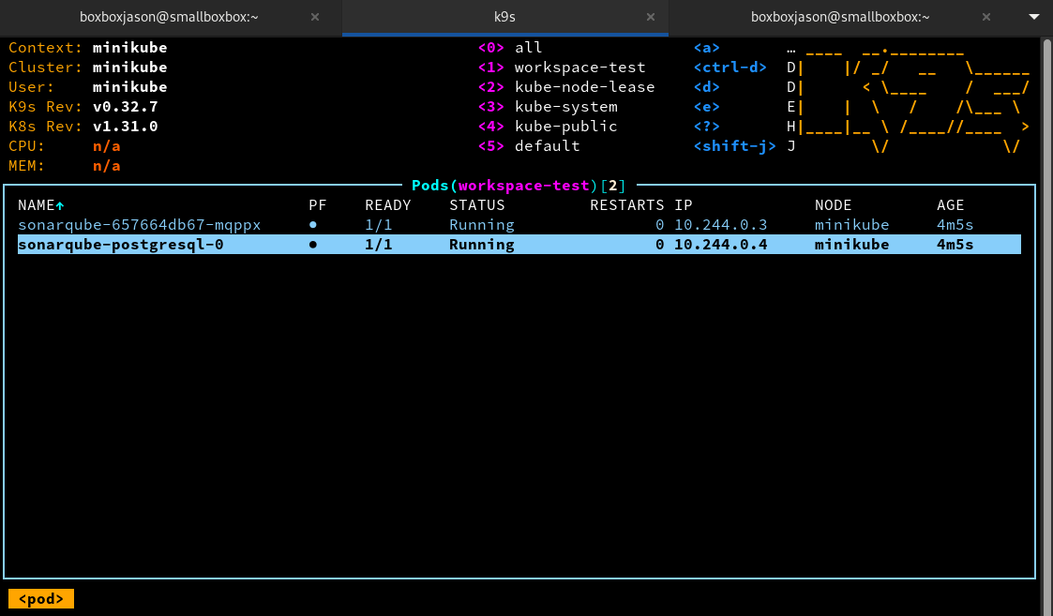The image size is (1053, 616).
Task: Click namespace shortcut <3> kube-system
Action: pos(548,107)
